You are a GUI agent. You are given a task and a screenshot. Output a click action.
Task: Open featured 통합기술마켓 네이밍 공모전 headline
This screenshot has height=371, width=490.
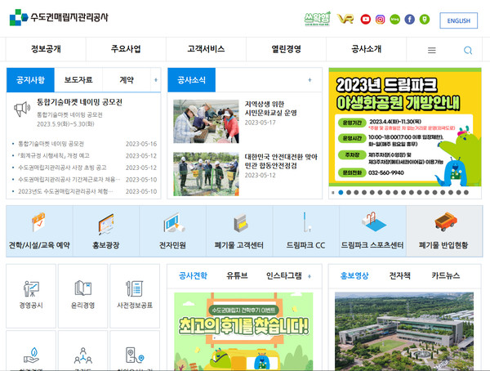pyautogui.click(x=79, y=102)
